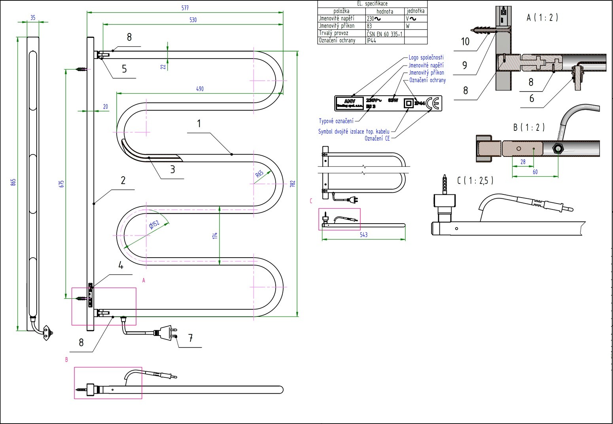Select the R65 radius dimension

coord(259,174)
